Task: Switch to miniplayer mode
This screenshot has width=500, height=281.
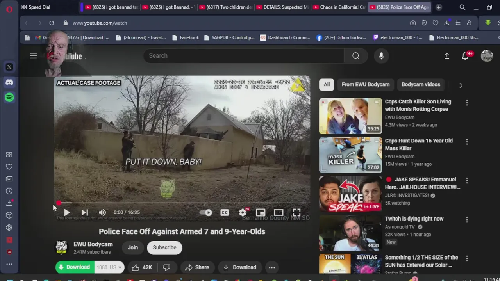Action: point(261,213)
